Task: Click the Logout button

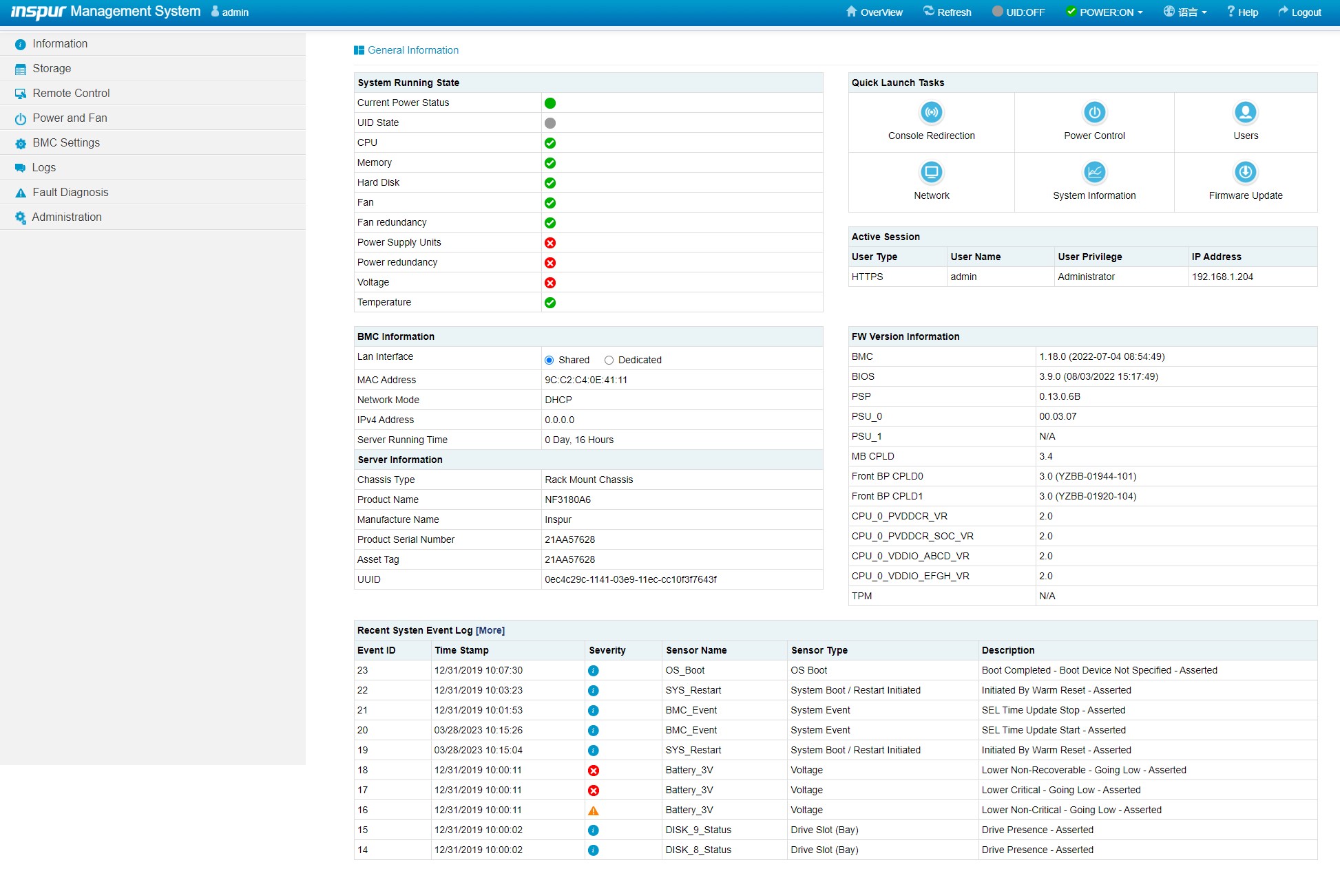Action: (1299, 12)
